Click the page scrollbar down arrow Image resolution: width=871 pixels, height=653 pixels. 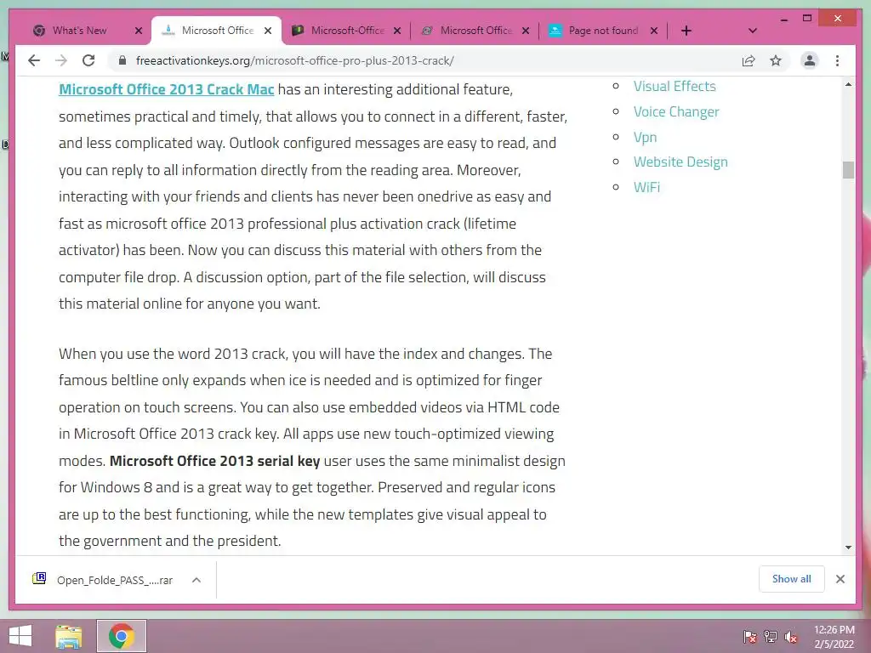(848, 548)
